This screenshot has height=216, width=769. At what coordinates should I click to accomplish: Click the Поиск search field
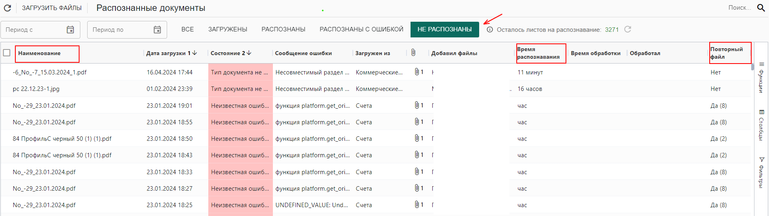[x=740, y=8]
